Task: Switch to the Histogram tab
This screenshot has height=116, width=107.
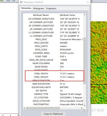Action: point(39,8)
